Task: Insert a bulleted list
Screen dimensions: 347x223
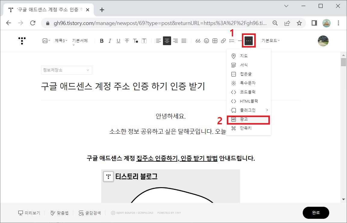Action: (x=232, y=41)
